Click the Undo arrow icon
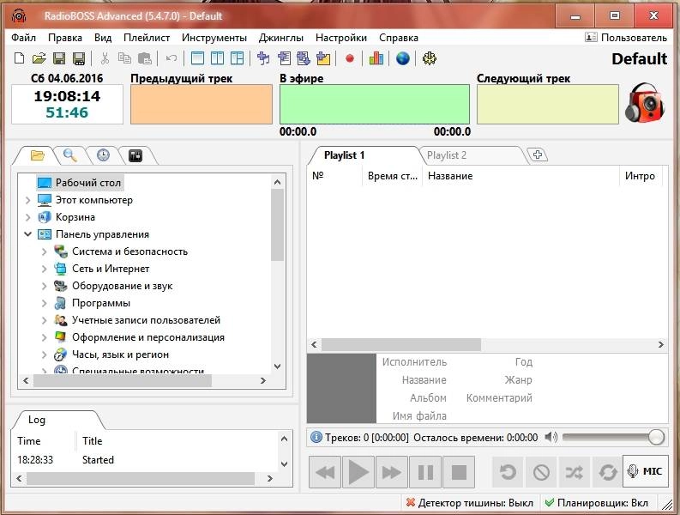Screen dimensions: 680x515 [172, 58]
